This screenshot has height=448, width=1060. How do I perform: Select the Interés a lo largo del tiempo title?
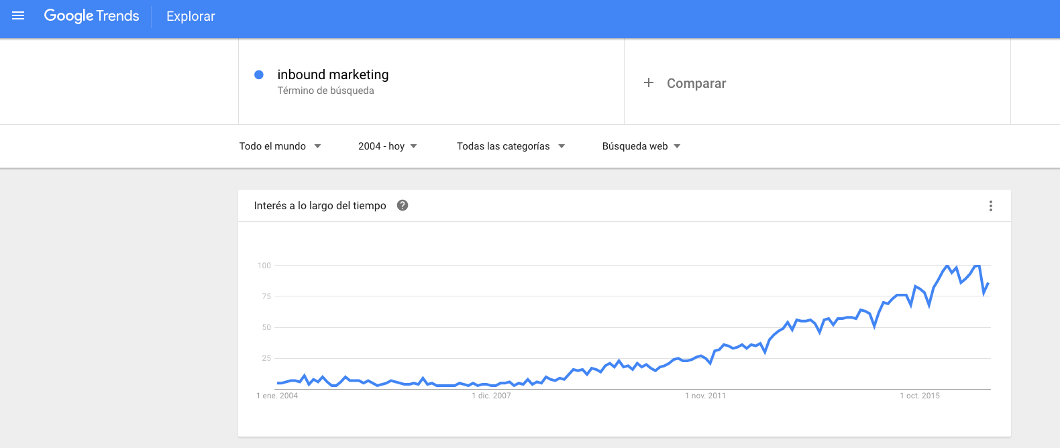coord(321,205)
